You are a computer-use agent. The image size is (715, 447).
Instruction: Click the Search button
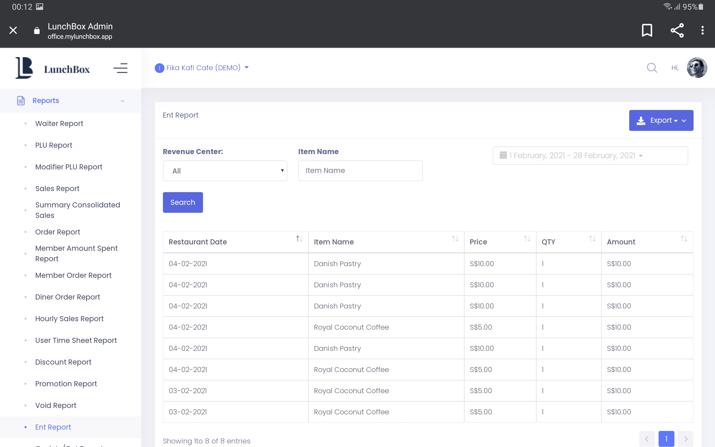[183, 202]
